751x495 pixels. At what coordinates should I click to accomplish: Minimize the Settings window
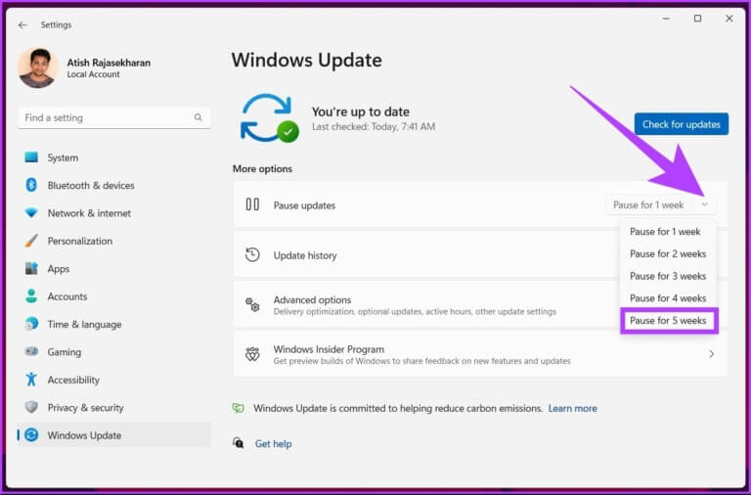(666, 19)
